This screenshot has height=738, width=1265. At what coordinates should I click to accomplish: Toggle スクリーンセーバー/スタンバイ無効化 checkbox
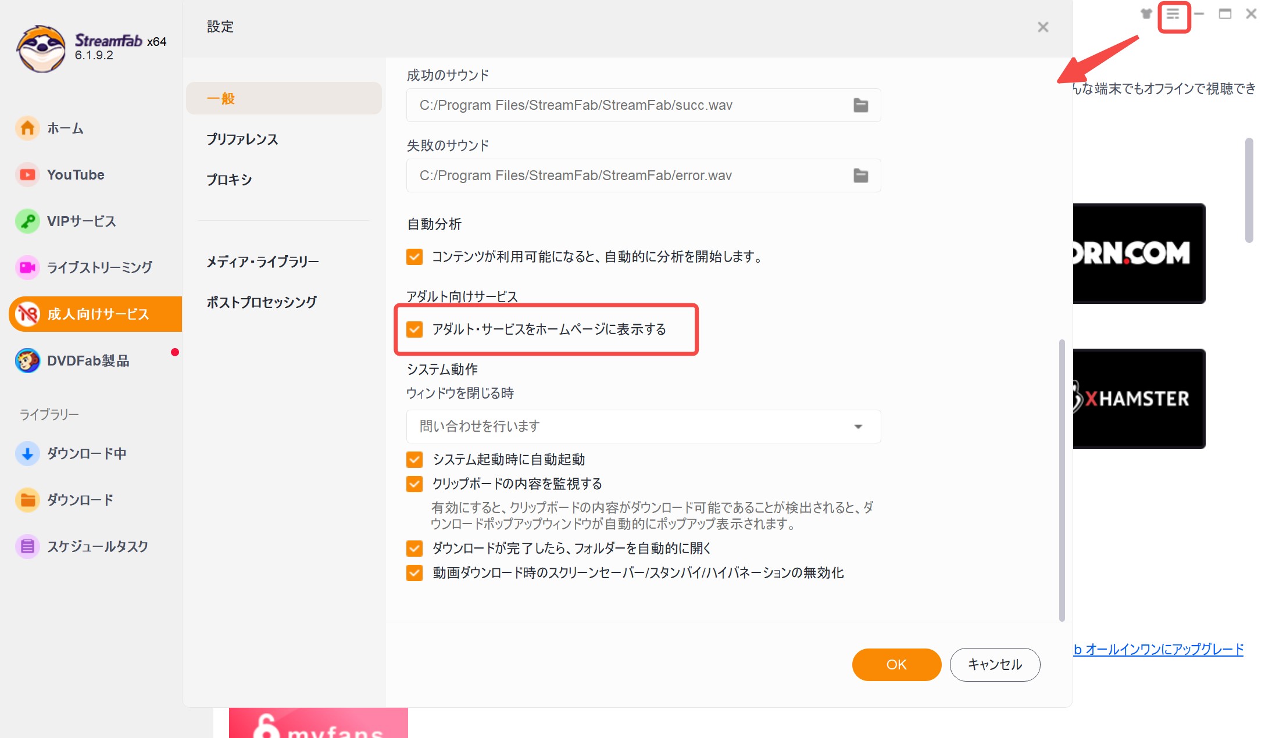[x=414, y=573]
